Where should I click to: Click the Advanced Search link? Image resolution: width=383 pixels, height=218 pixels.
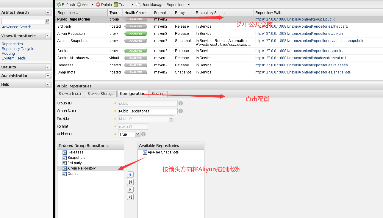(17, 27)
